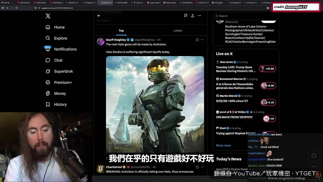Join the yocci VeXpo live with +1K
This screenshot has width=323, height=182.
(269, 119)
